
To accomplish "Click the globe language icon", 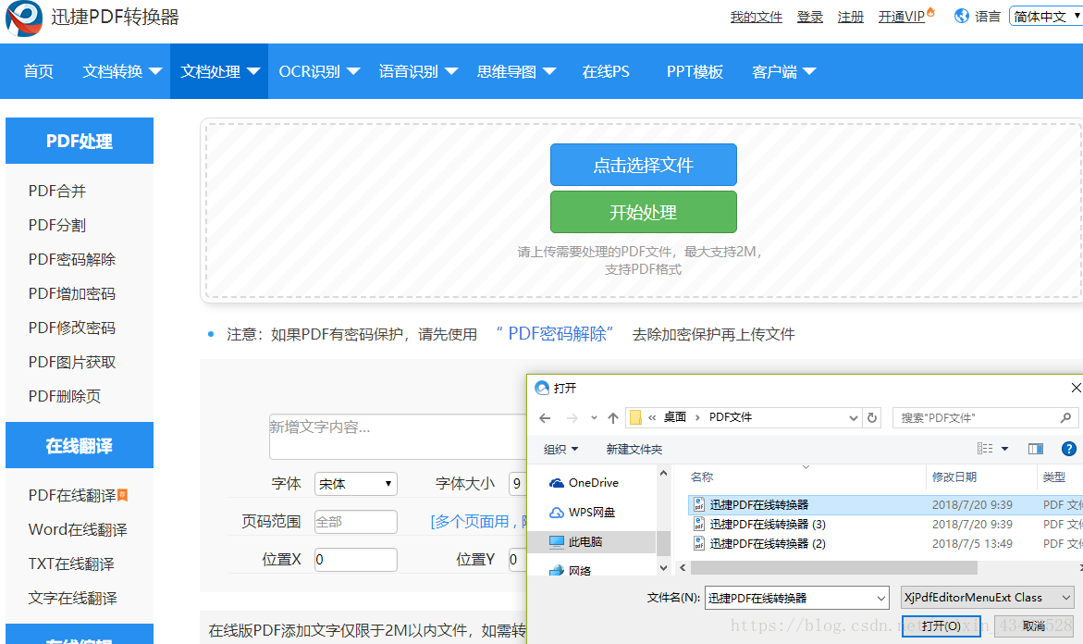I will [962, 16].
